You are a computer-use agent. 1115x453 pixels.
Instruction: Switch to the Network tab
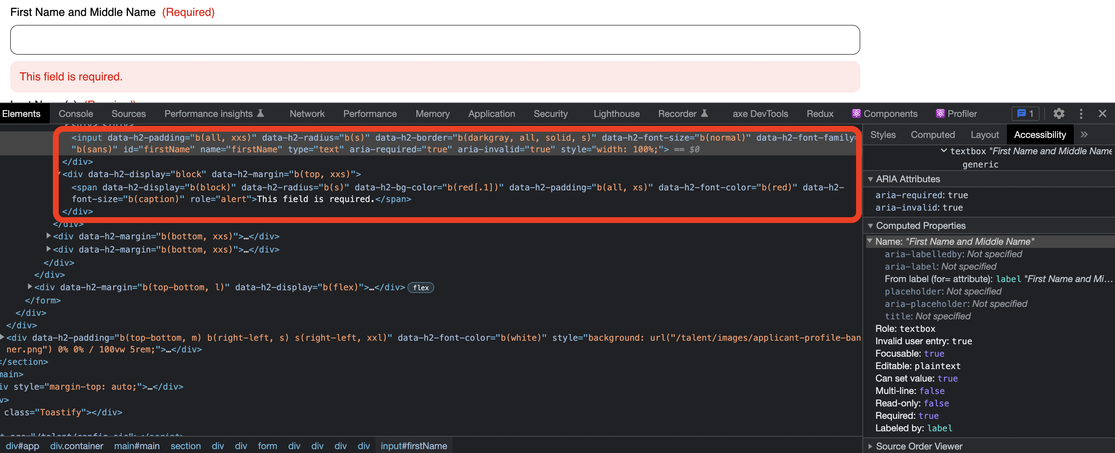tap(307, 113)
